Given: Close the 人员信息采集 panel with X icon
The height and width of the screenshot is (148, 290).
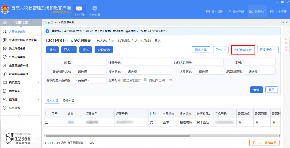Looking at the screenshot, I should coord(287,22).
